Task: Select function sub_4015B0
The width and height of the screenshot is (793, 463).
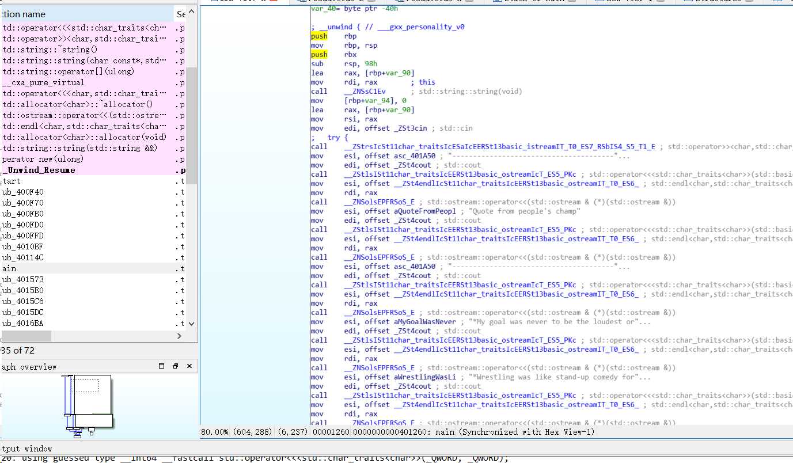Action: (93, 290)
